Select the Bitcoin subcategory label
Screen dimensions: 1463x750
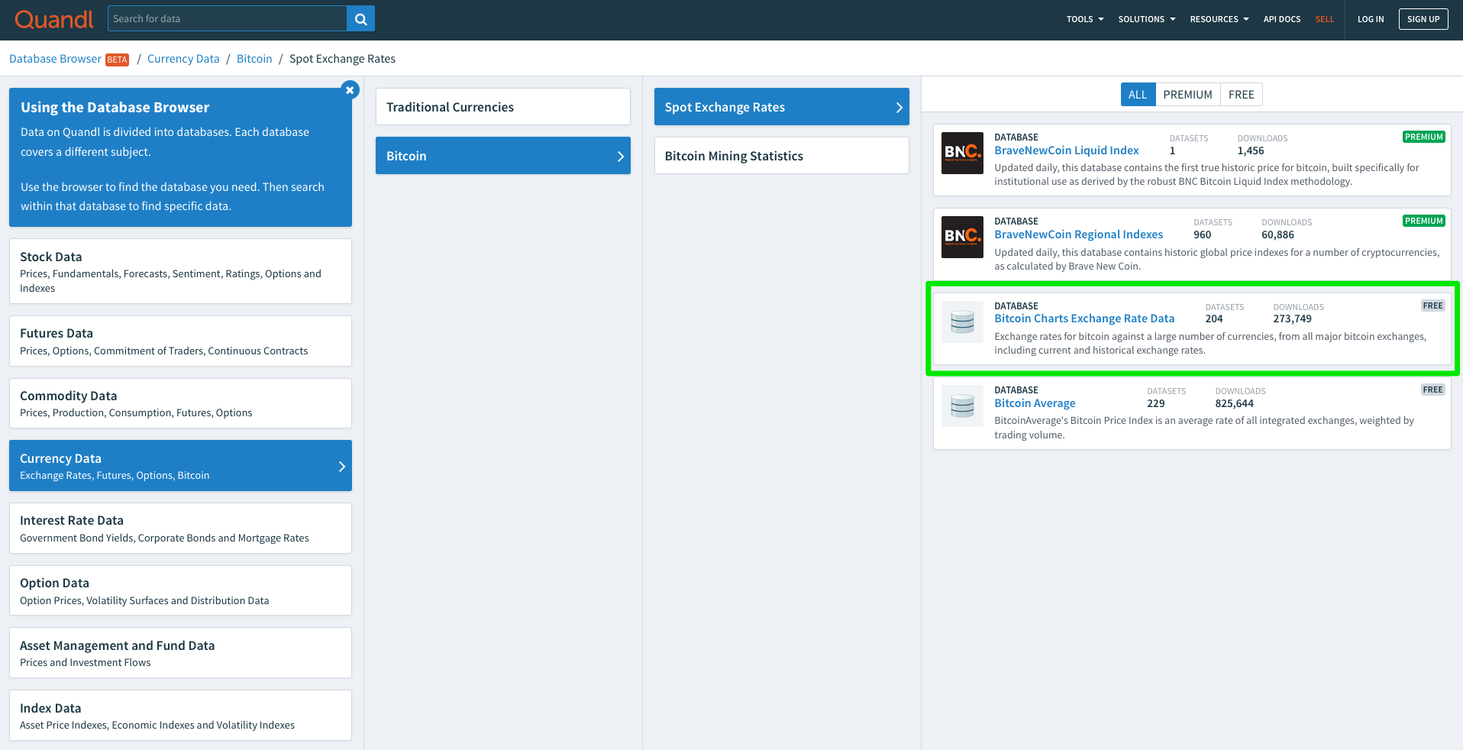pos(406,156)
